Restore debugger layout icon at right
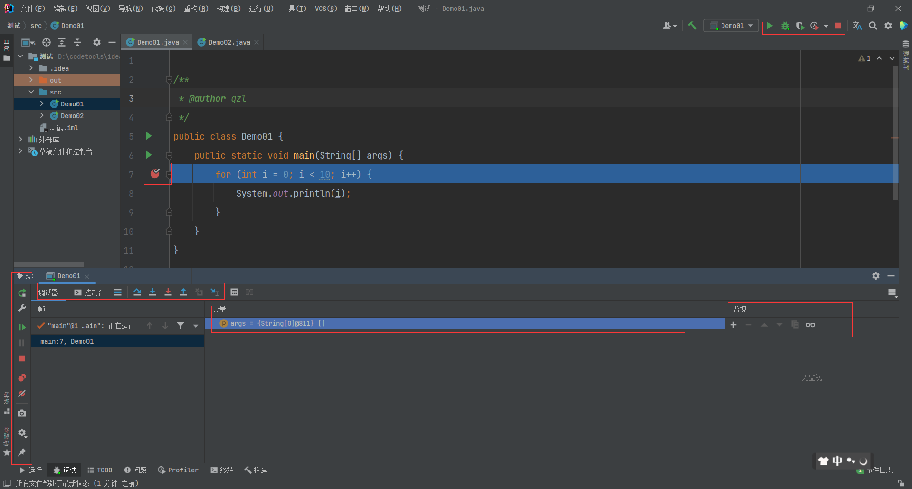Screen dimensions: 912x489 tap(893, 292)
